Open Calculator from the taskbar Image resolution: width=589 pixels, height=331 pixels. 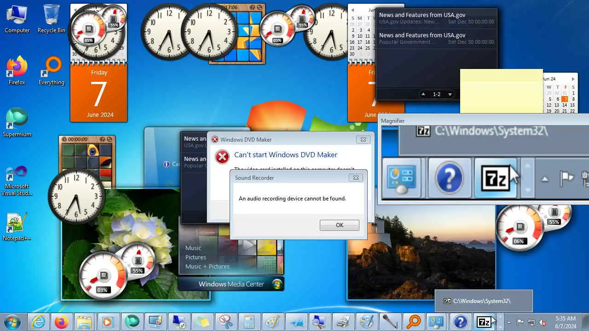coord(249,322)
